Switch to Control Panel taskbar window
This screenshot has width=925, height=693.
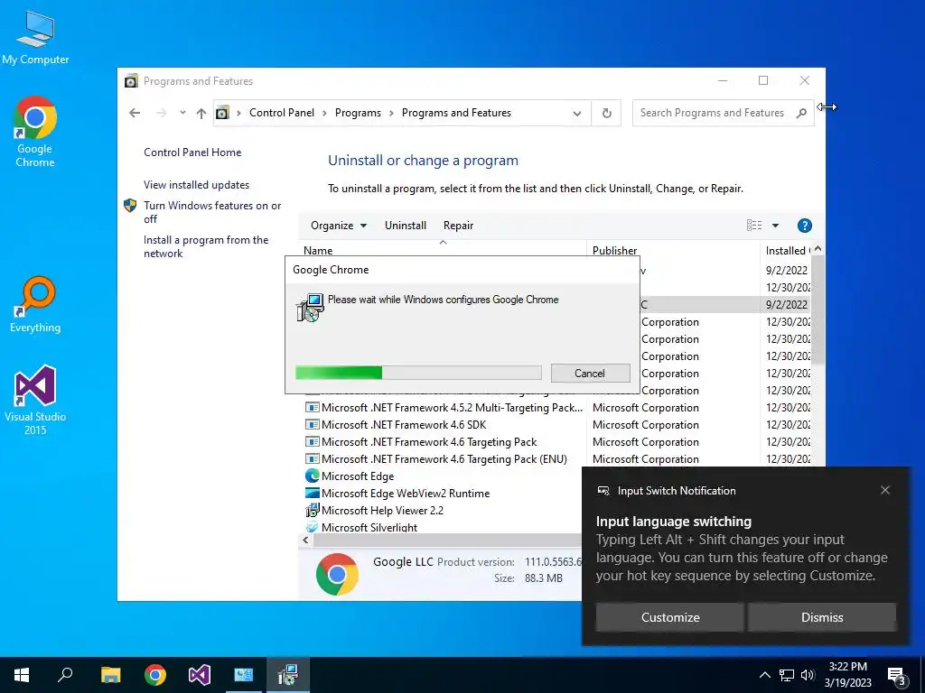coord(243,675)
